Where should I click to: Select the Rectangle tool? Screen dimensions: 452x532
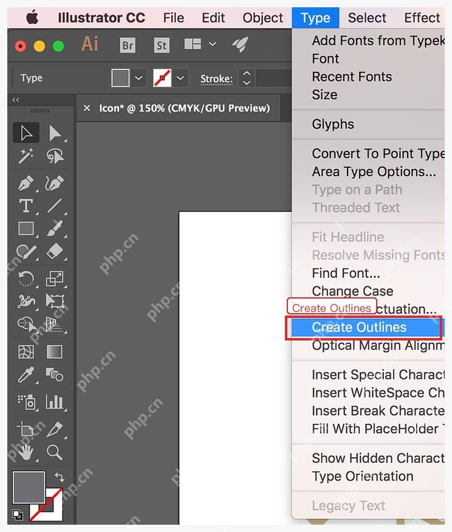(26, 229)
